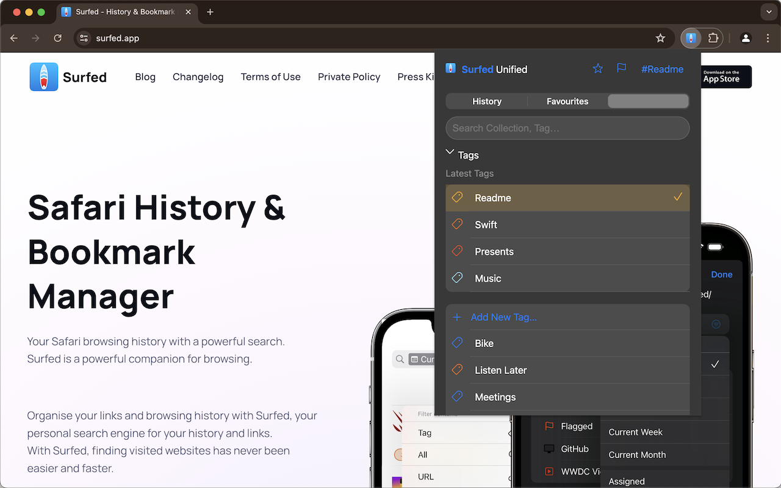
Task: Toggle the Swift tag
Action: click(x=567, y=224)
